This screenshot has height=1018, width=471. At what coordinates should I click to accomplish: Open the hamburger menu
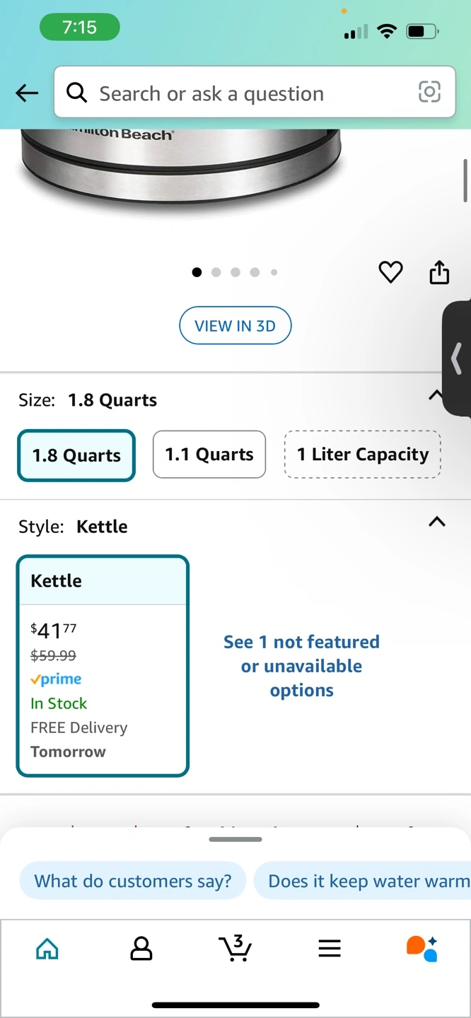330,948
